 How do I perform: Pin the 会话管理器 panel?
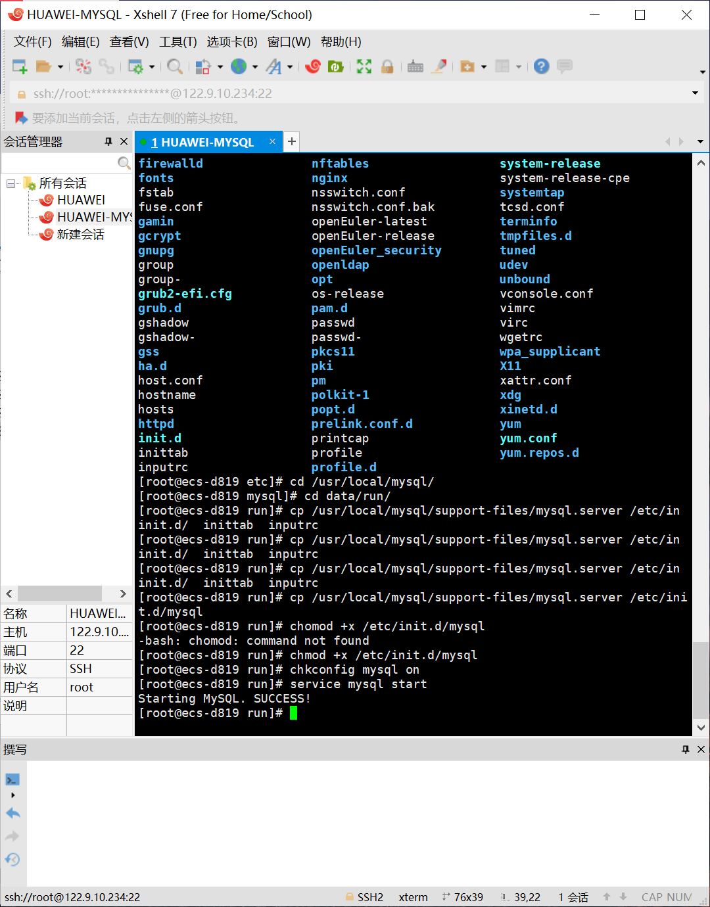pos(108,141)
